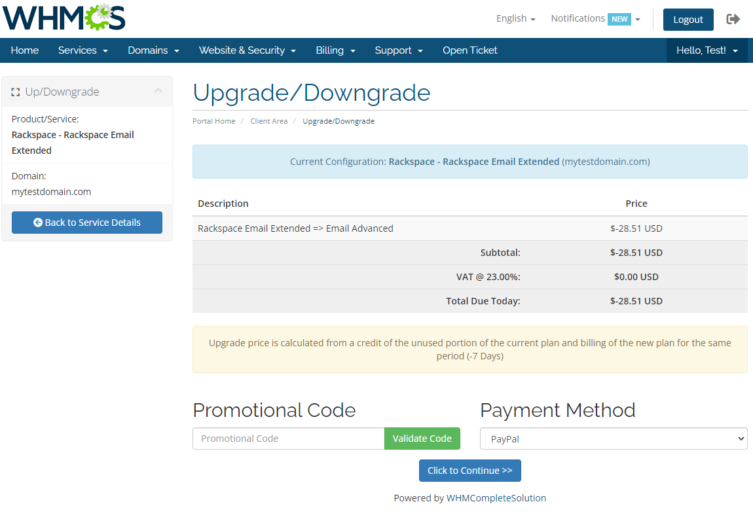Open the Support menu
This screenshot has width=753, height=521.
399,50
